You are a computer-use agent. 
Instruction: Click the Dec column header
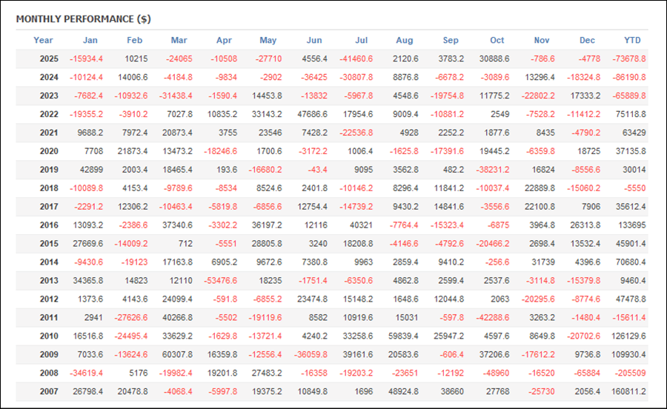tap(587, 40)
